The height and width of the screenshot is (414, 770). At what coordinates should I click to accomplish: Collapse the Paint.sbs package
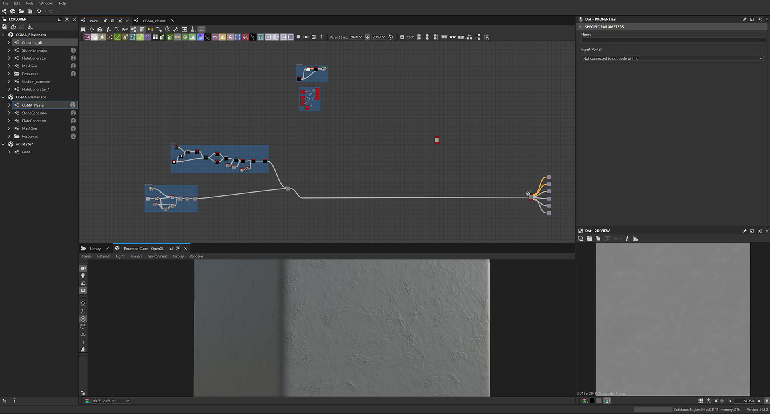pos(3,144)
